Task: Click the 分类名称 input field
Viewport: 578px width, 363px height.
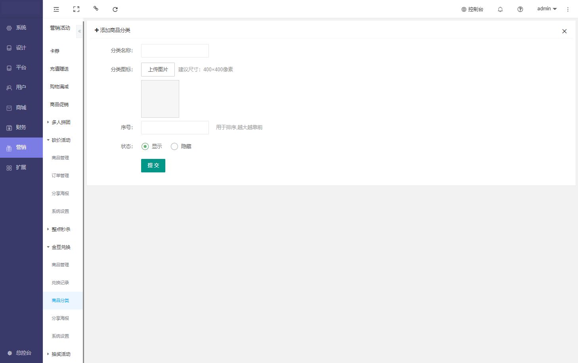Action: pyautogui.click(x=175, y=50)
